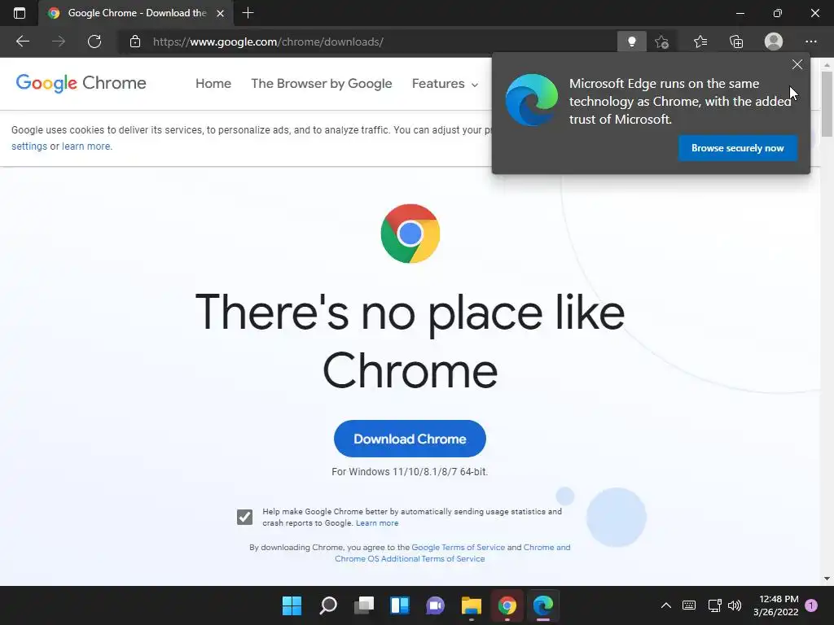Click the Microsoft Edge logo in popup
834x625 pixels.
tap(531, 100)
